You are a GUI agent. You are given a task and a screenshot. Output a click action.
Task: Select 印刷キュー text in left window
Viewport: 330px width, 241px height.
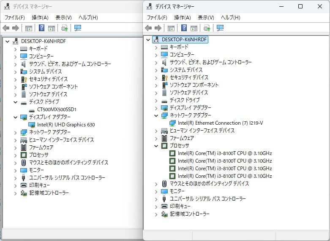39,185
